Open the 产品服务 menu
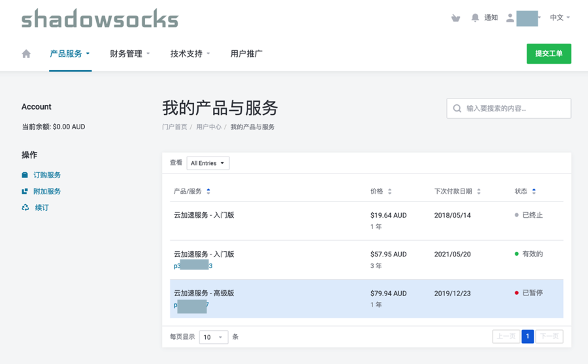This screenshot has height=364, width=588. tap(70, 54)
